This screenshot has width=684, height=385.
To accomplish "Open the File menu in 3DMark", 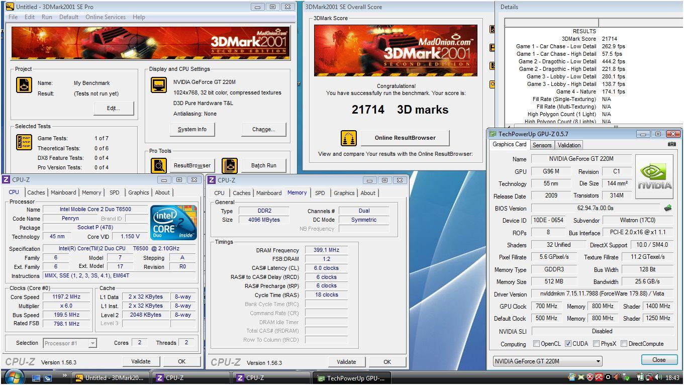I will click(13, 17).
